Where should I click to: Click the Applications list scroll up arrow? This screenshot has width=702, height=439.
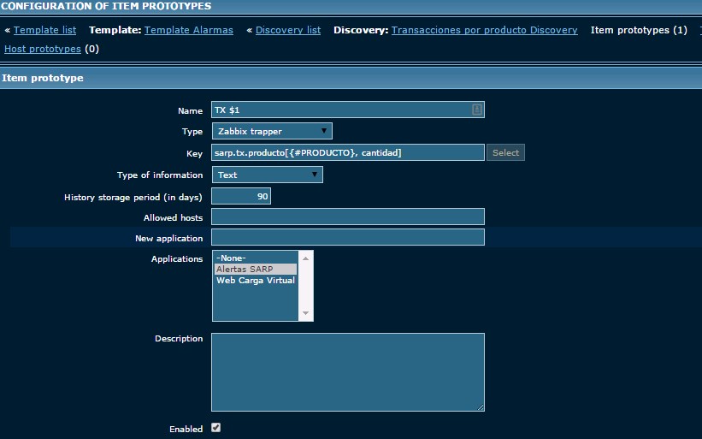[x=306, y=258]
